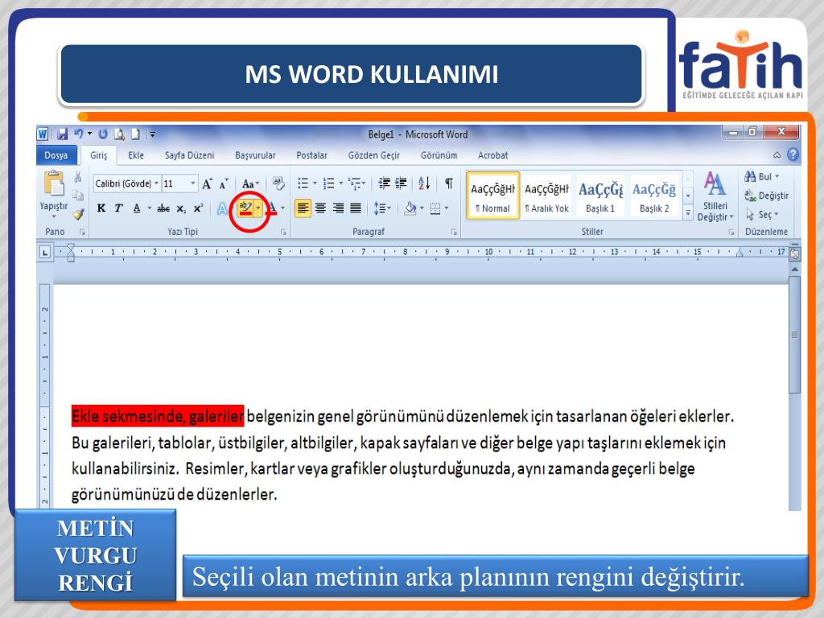Open the highlight color dropdown arrow
Viewport: 824px width, 618px height.
pos(258,208)
